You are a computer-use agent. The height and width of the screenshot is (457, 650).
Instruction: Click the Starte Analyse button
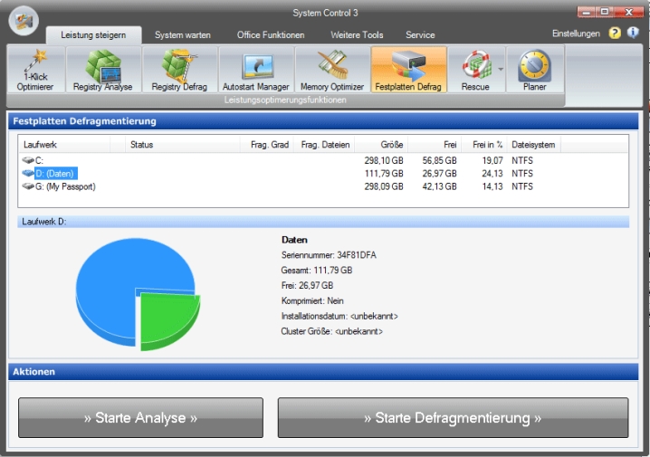pos(140,418)
